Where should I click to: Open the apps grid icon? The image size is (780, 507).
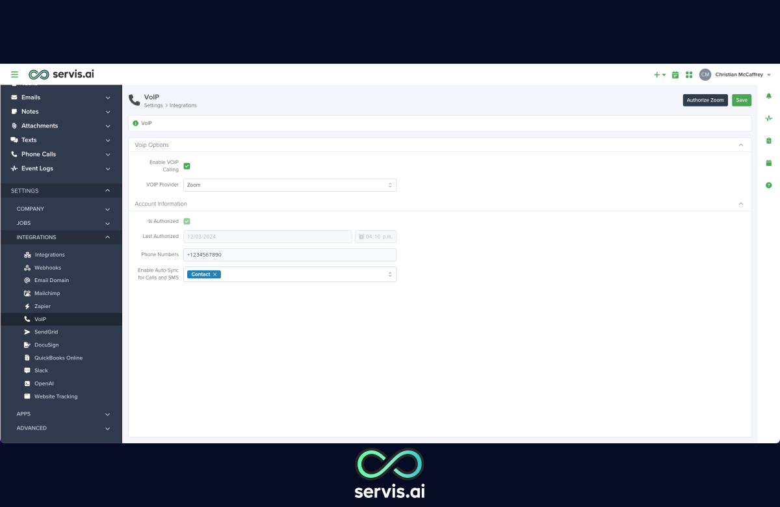point(689,75)
